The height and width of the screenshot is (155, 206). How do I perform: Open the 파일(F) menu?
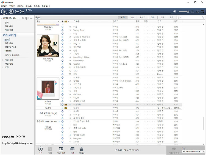4,6
